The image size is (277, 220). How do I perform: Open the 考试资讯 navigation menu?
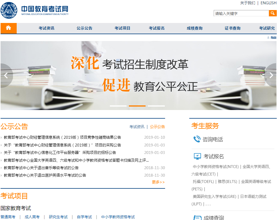[46, 28]
